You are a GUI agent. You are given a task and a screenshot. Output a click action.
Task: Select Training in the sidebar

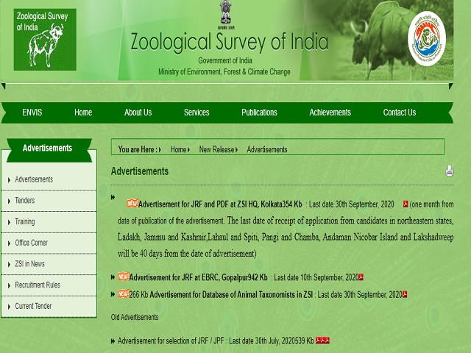pos(25,221)
